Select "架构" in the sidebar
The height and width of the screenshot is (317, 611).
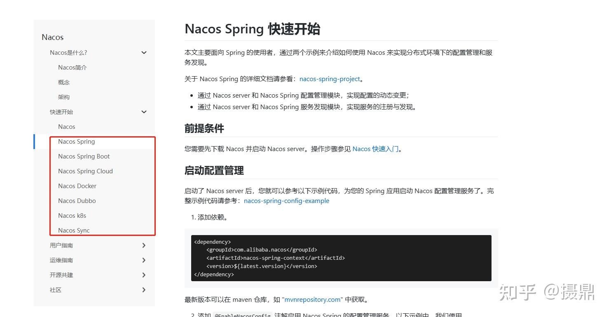tap(64, 97)
